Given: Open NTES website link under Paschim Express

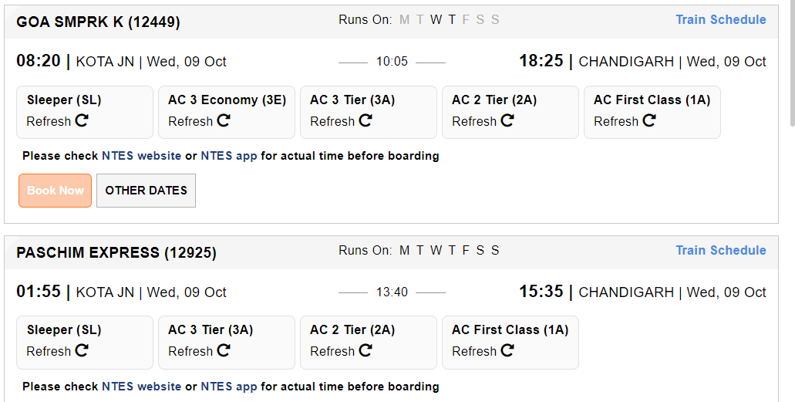Looking at the screenshot, I should point(141,387).
